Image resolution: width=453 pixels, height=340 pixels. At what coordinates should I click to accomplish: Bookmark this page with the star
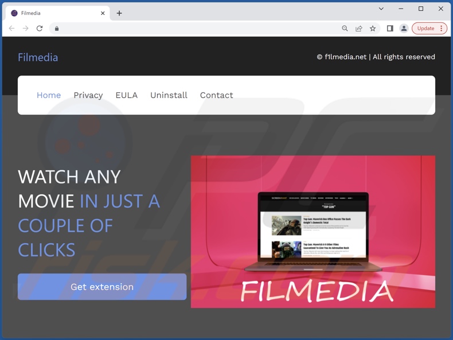[x=373, y=29]
